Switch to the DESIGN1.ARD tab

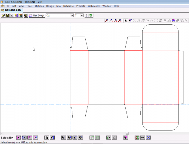tap(13, 10)
